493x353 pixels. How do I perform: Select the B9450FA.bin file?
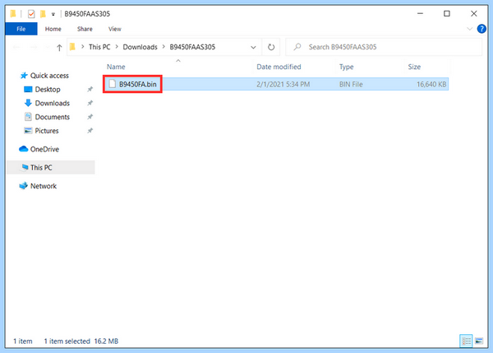276,84
